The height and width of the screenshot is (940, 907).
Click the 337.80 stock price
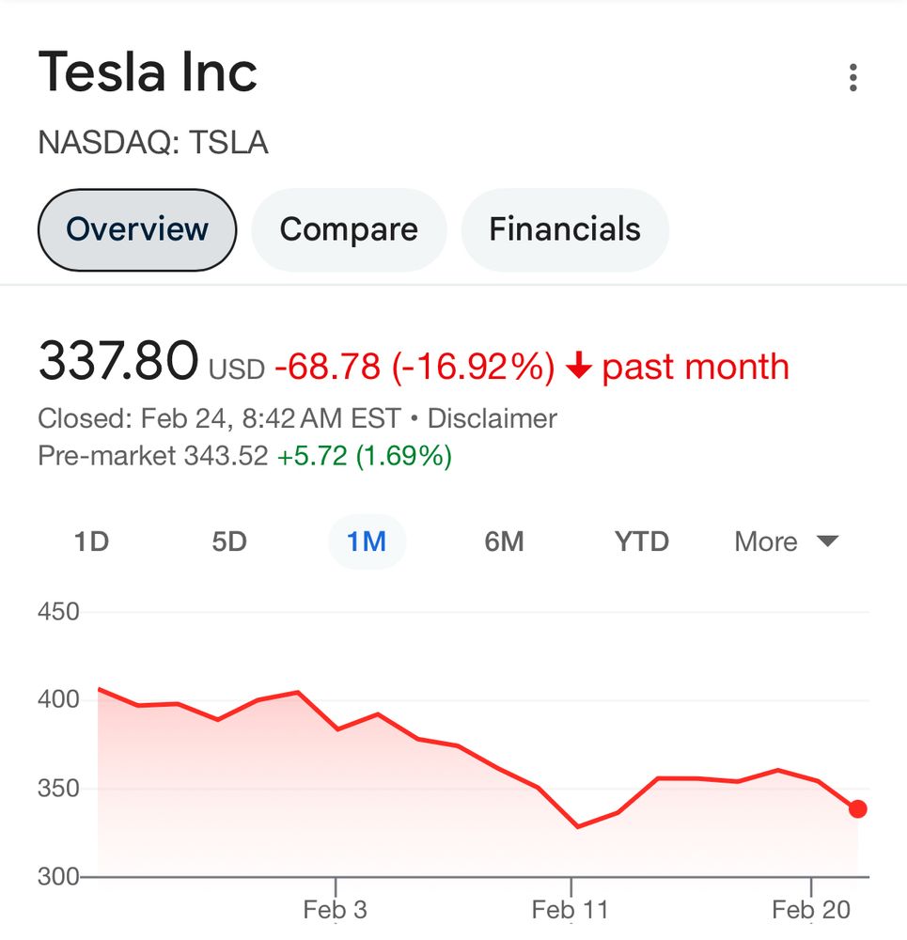118,363
